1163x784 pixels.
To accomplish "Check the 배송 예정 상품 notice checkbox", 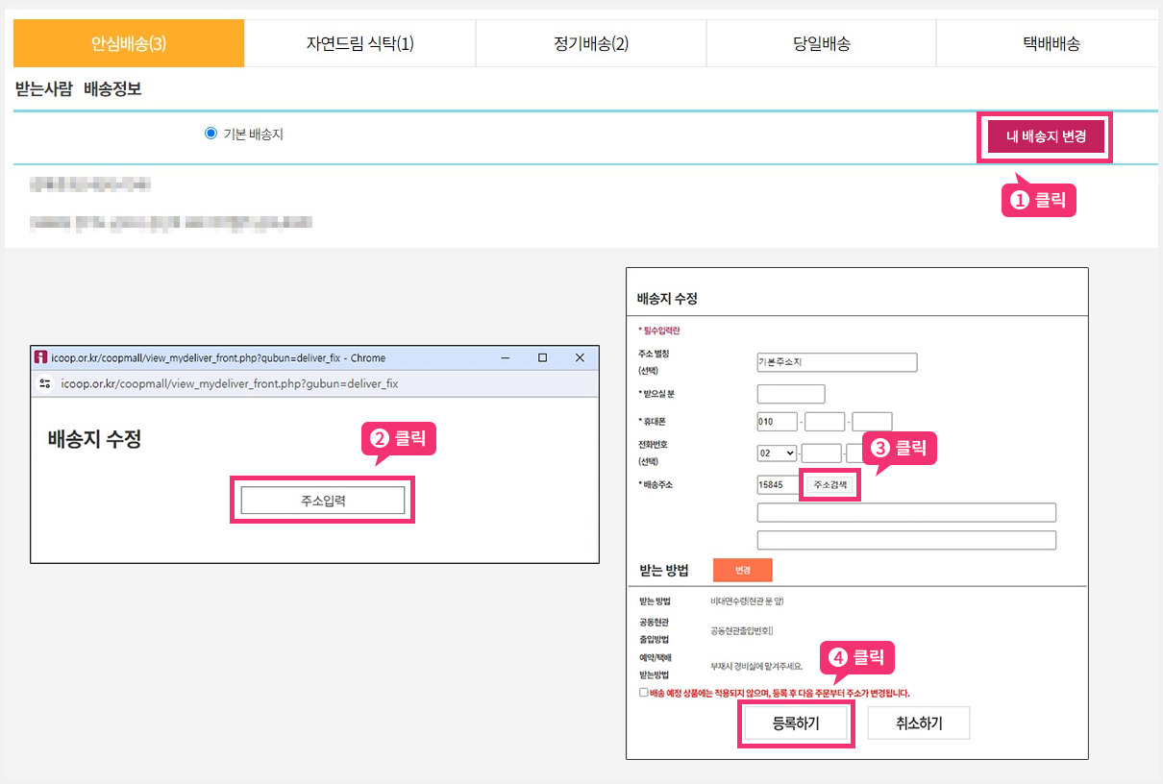I will pos(643,693).
